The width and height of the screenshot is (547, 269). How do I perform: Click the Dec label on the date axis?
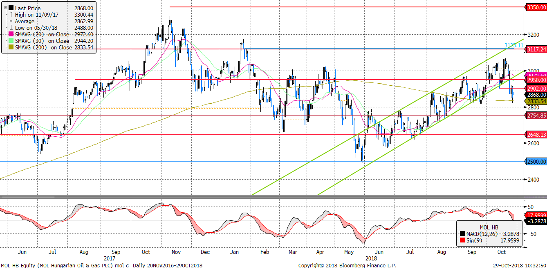pyautogui.click(x=205, y=252)
